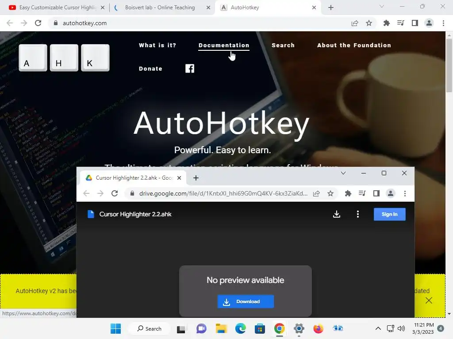Image resolution: width=453 pixels, height=339 pixels.
Task: Share the Google Drive page via share icon
Action: (316, 193)
